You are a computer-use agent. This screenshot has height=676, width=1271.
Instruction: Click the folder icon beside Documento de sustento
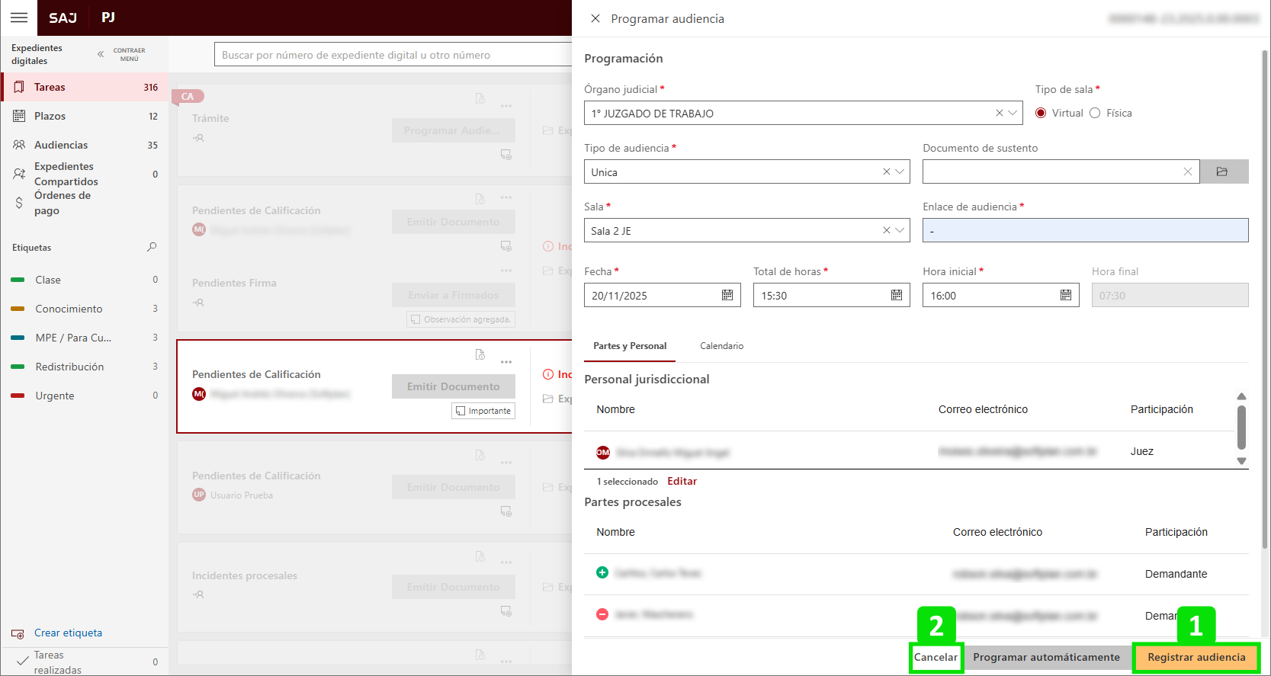point(1223,172)
